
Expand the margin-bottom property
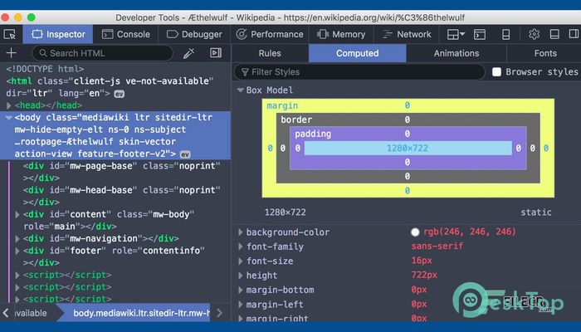(241, 290)
